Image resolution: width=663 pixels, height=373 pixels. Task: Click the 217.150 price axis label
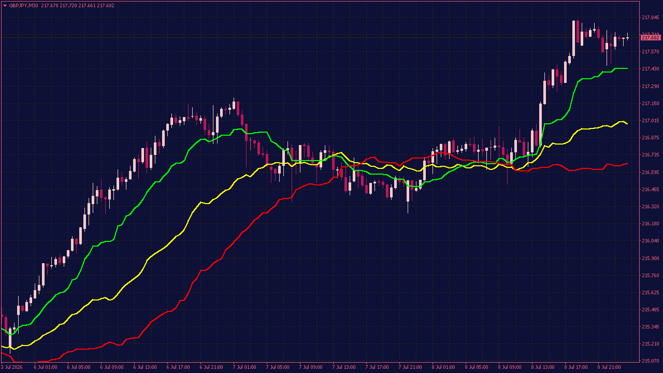[650, 104]
